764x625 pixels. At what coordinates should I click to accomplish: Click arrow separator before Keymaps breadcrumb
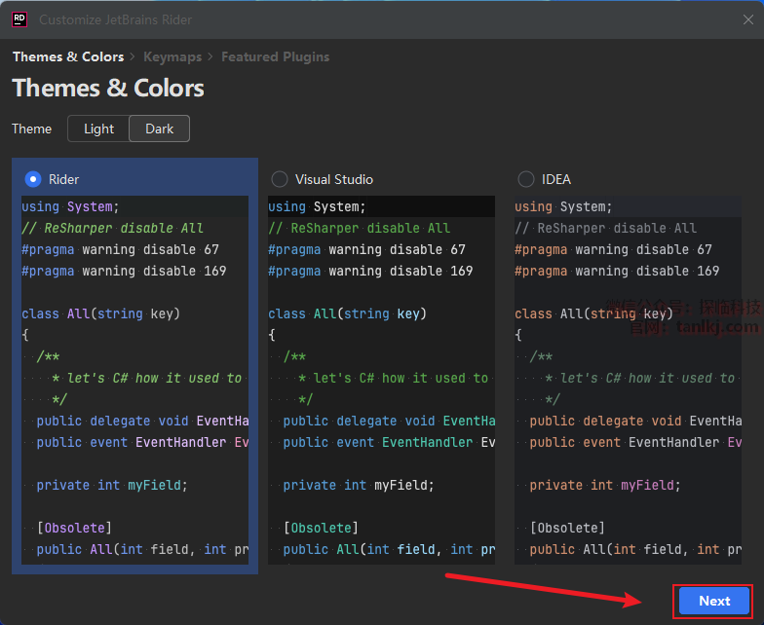(134, 56)
